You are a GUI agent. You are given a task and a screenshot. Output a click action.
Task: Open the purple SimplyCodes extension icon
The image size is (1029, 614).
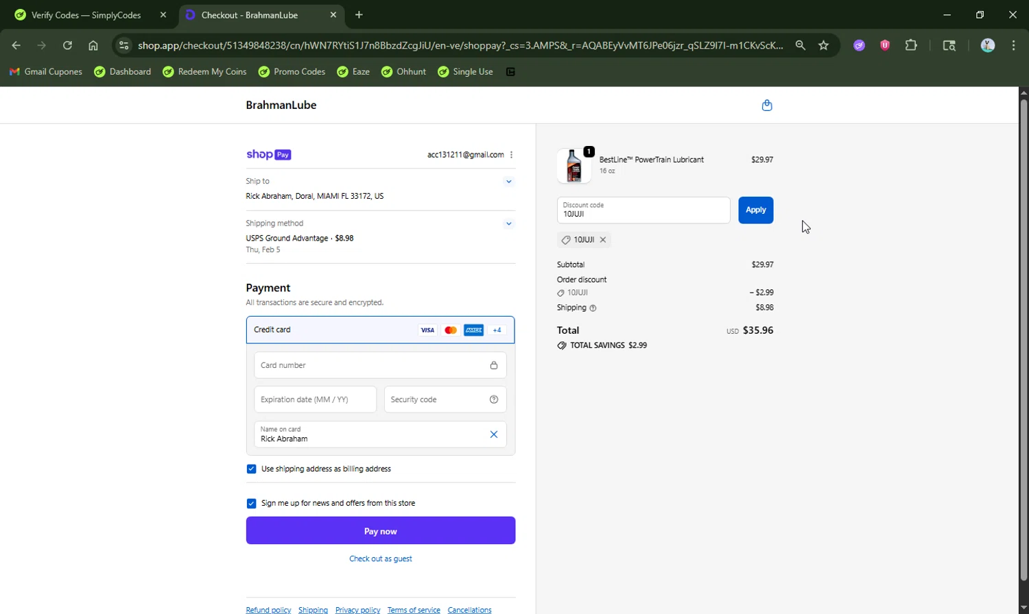click(859, 45)
